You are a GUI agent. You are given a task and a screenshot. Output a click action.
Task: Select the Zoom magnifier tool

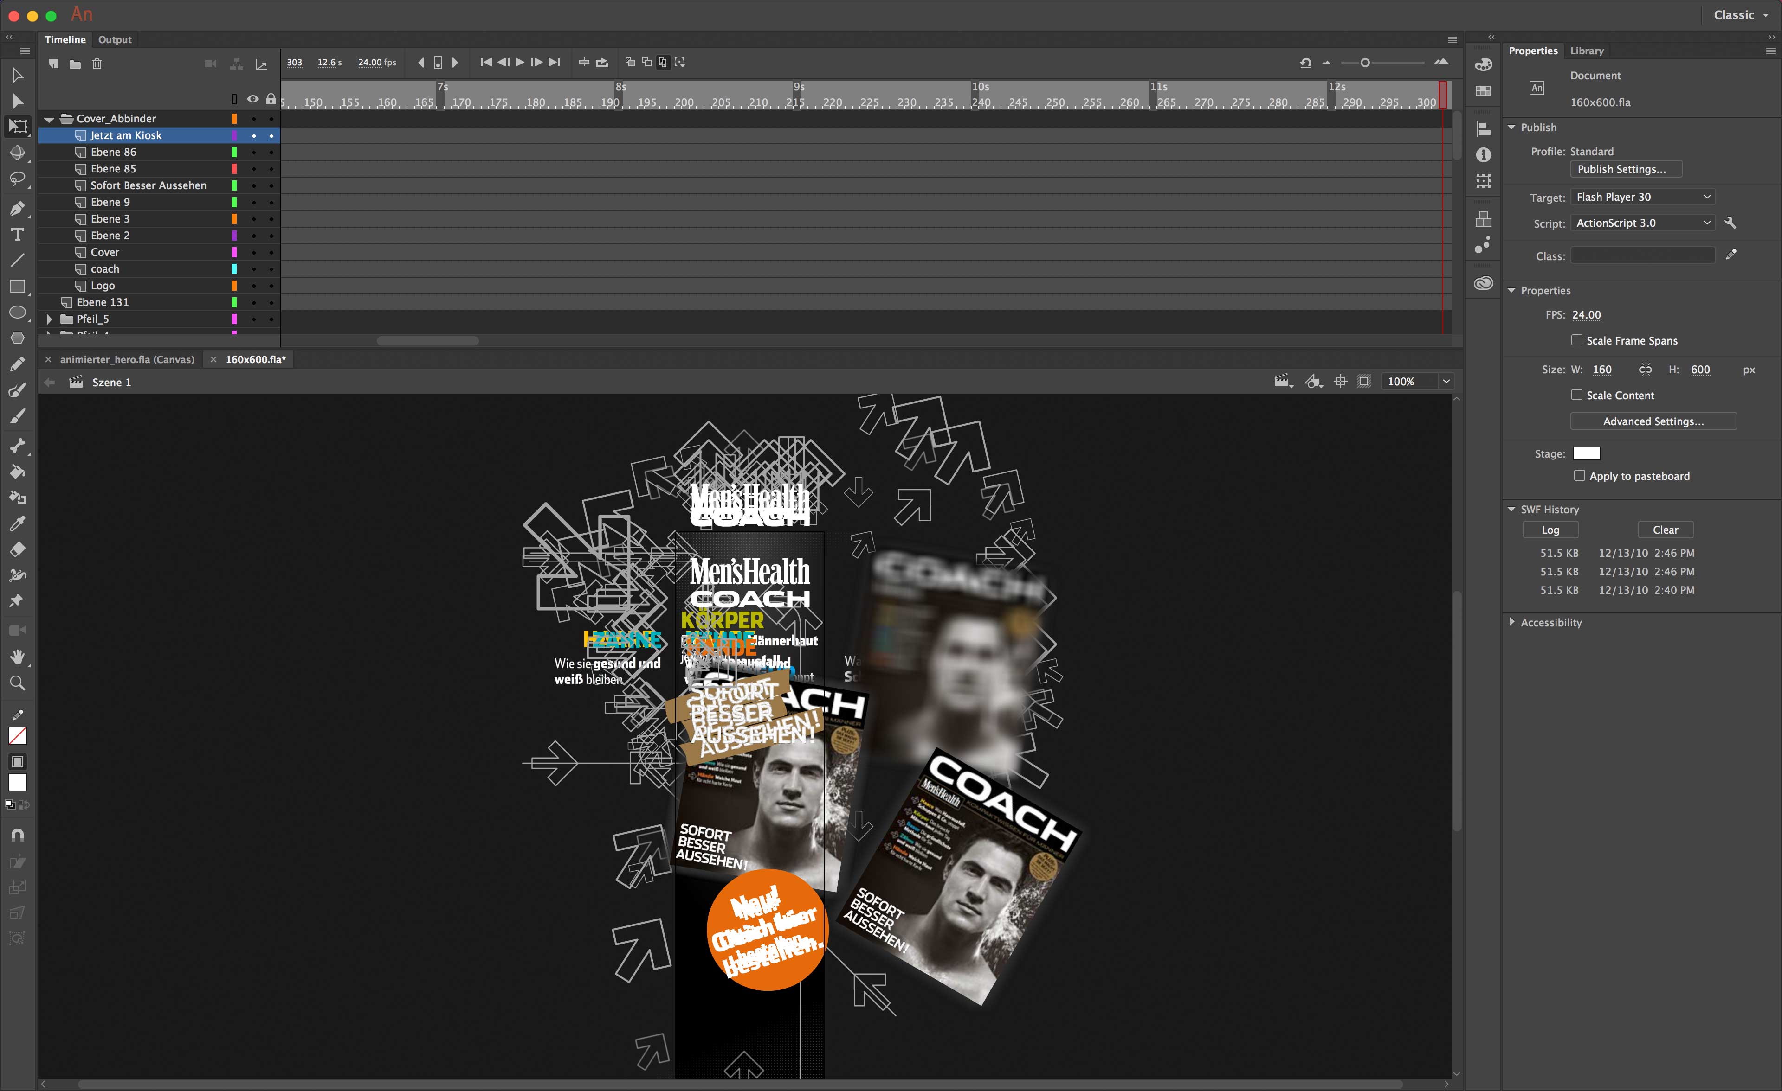(18, 683)
